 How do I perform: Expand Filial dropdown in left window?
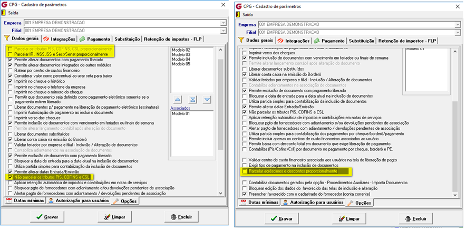click(223, 31)
